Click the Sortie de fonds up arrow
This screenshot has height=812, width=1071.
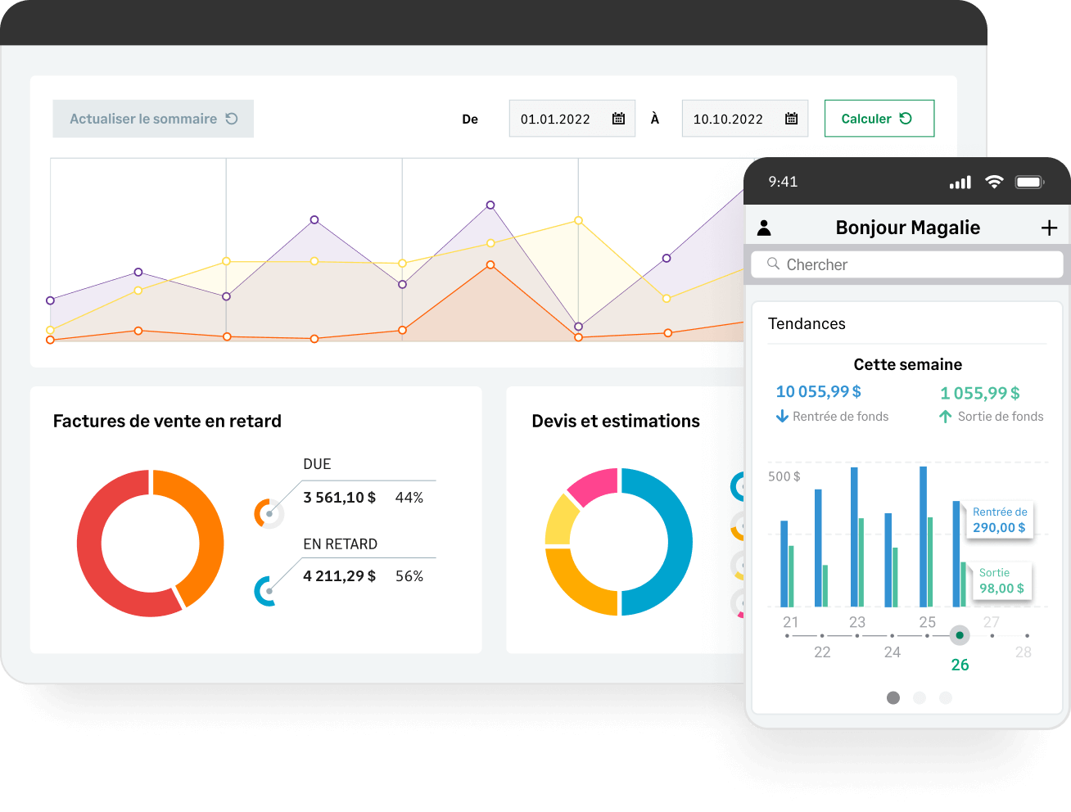(x=945, y=417)
